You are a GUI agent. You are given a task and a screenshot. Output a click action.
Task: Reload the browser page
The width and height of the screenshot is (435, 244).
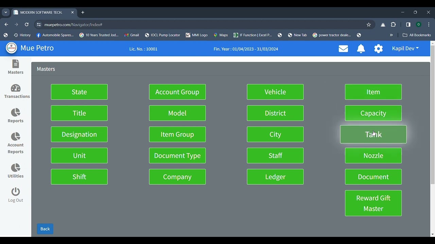(x=27, y=25)
